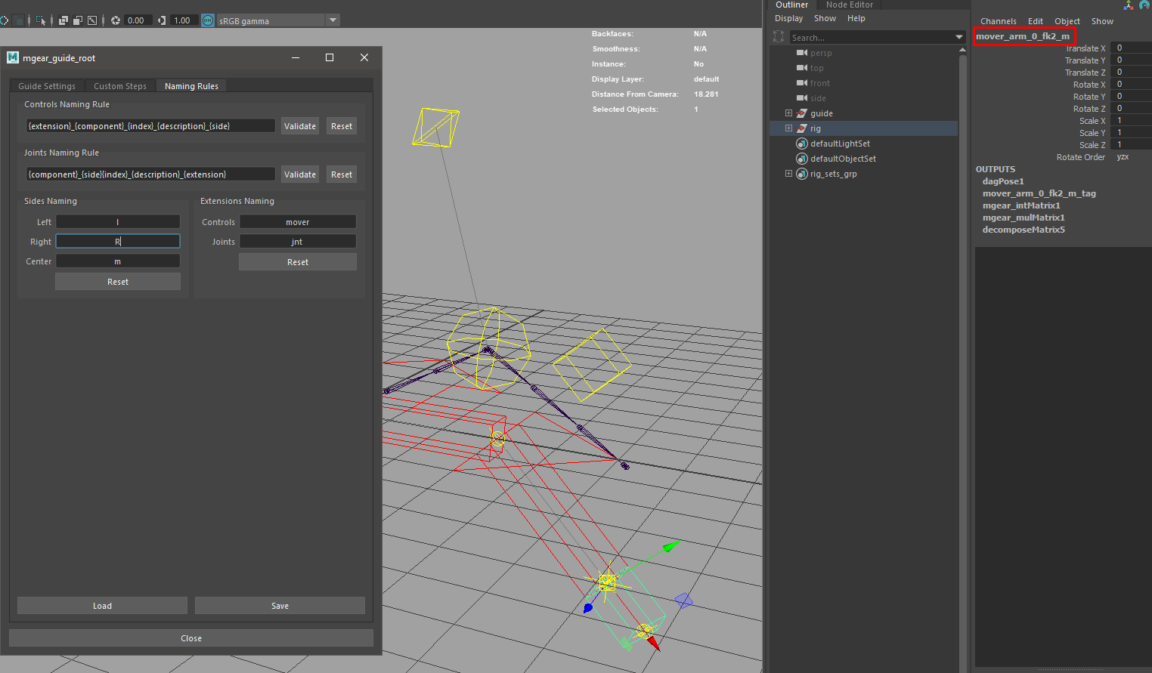Switch to the Custom Steps tab

(120, 86)
